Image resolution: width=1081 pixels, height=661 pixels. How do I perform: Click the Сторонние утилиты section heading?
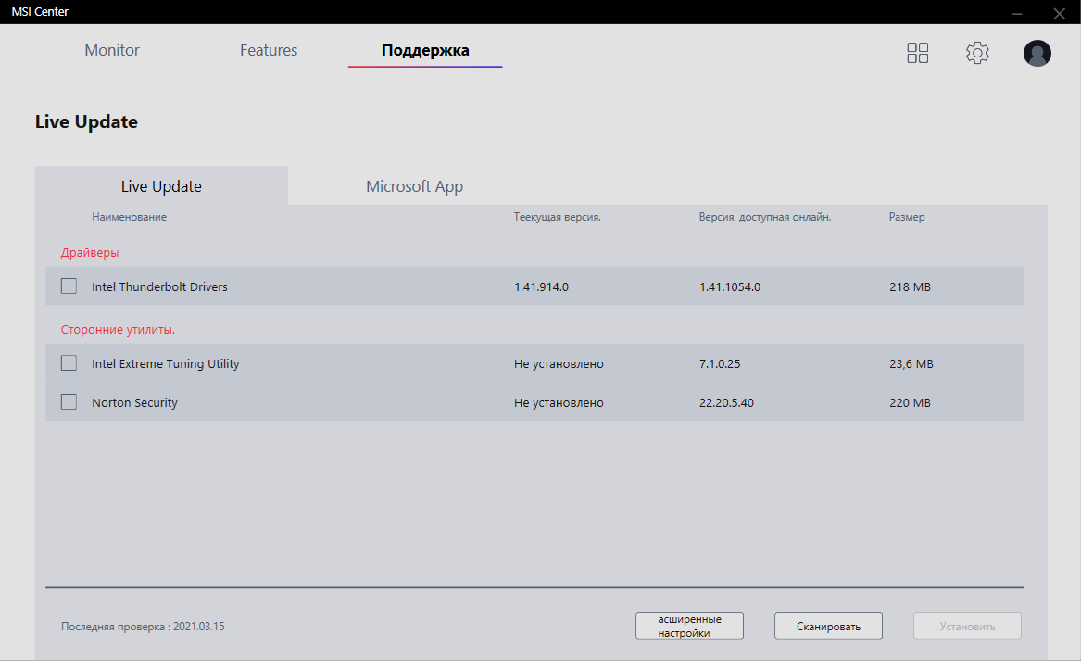click(x=118, y=330)
